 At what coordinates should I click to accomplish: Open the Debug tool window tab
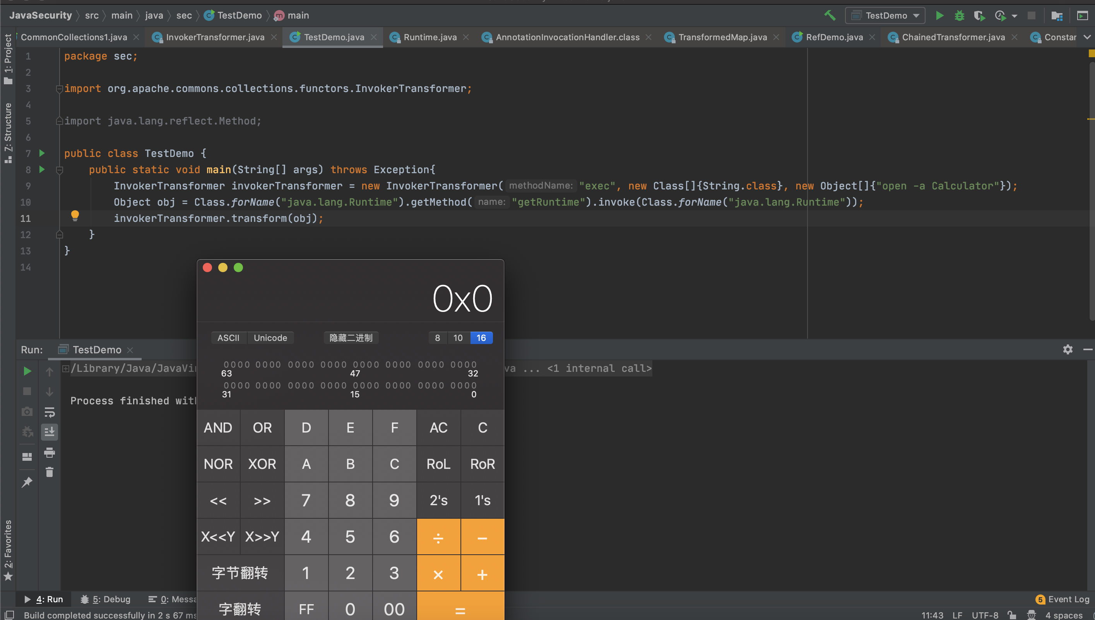tap(106, 599)
